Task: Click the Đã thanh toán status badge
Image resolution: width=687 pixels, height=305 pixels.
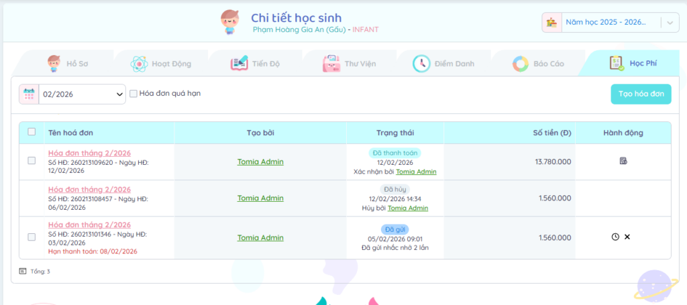Action: [394, 153]
